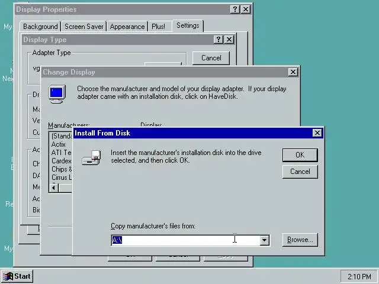Screen dimensions: 379x284
Task: Select the Cirrus manufacturer entry
Action: click(x=61, y=177)
